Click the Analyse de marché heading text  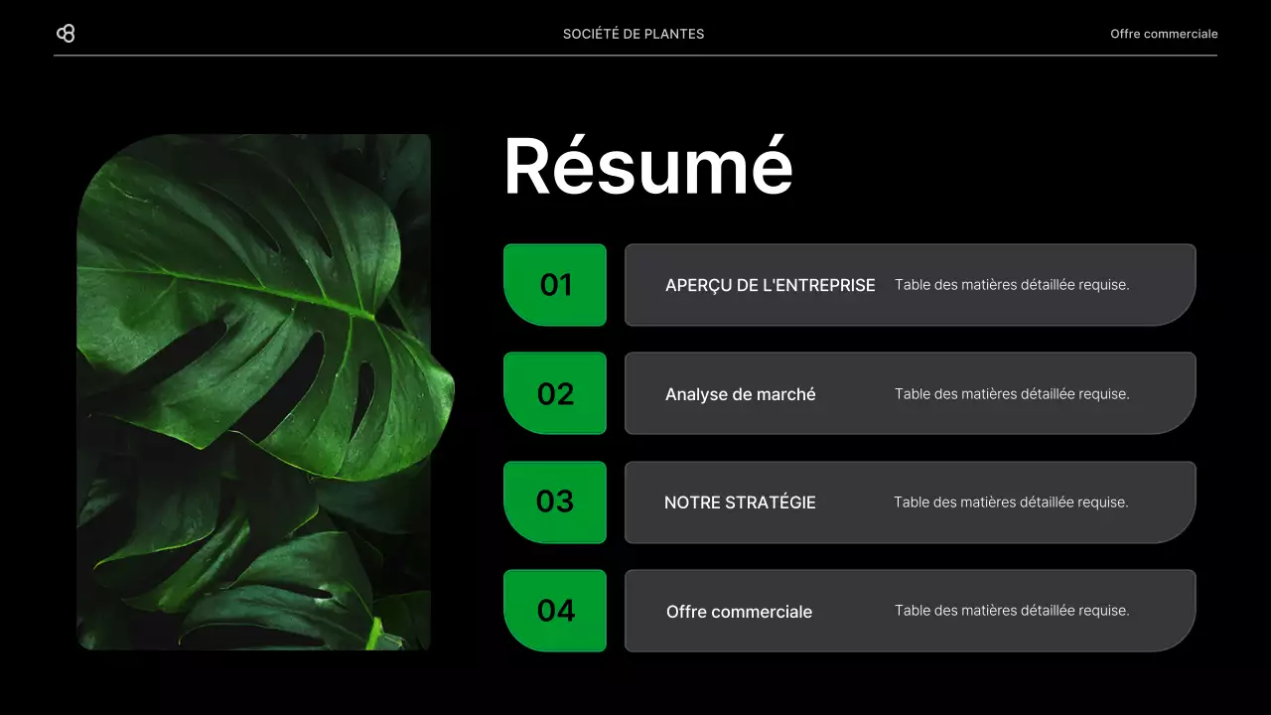tap(740, 393)
